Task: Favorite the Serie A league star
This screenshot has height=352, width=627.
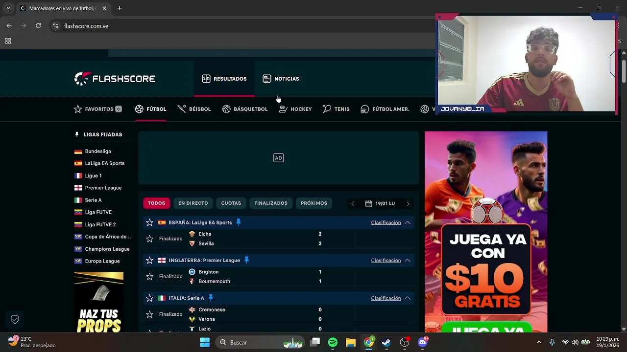Action: point(150,298)
